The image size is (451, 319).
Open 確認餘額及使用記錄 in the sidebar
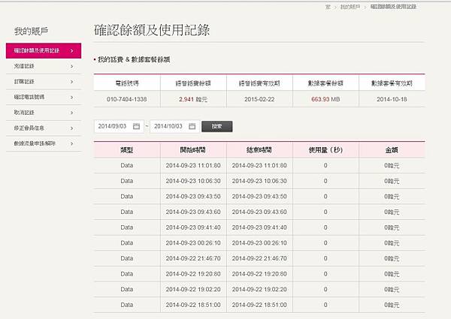[44, 51]
